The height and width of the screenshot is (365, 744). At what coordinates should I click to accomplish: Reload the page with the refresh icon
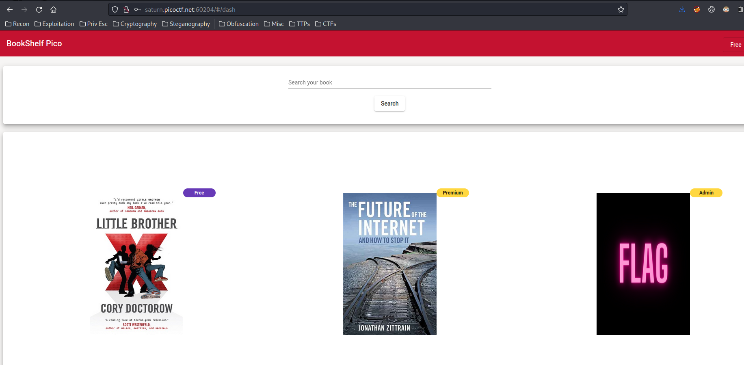[39, 9]
